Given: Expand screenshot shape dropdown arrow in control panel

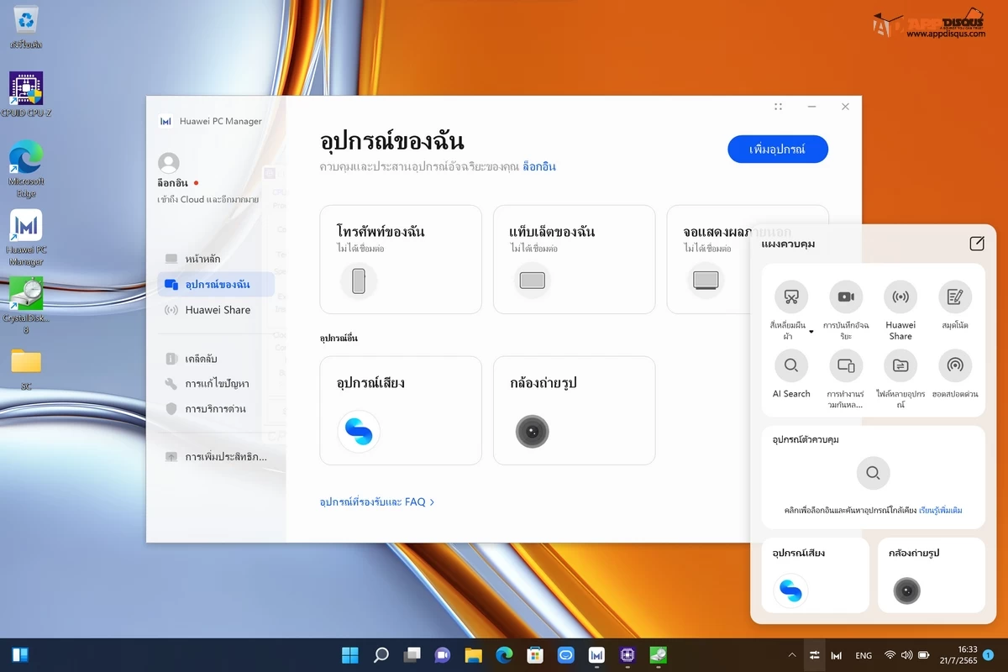Looking at the screenshot, I should tap(811, 332).
